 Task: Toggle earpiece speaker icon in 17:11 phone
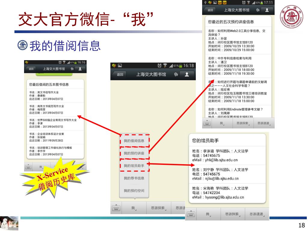(x=258, y=10)
